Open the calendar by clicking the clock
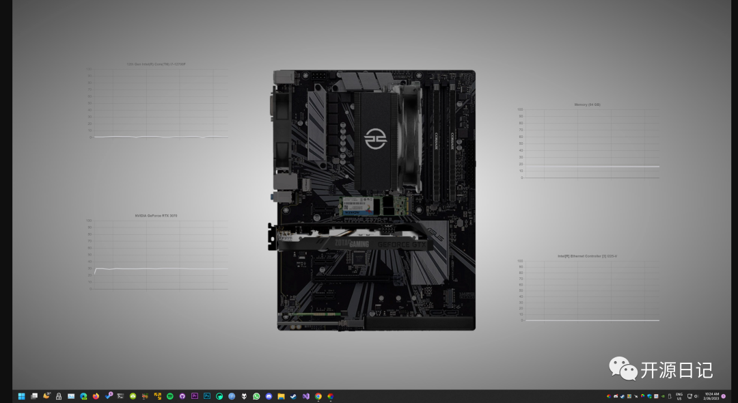The width and height of the screenshot is (738, 403). click(x=711, y=395)
